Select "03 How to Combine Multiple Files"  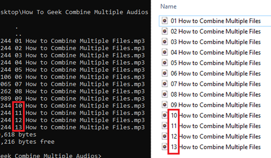tap(215, 42)
